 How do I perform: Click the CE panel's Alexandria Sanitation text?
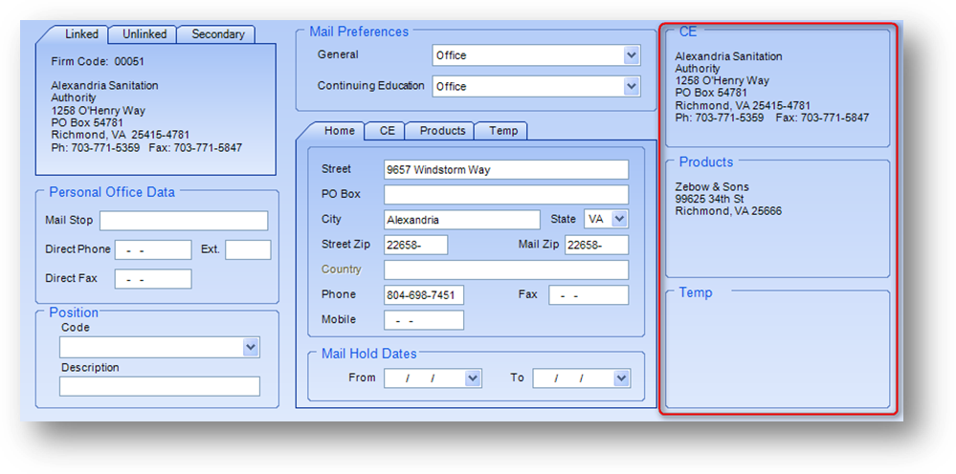coord(728,56)
